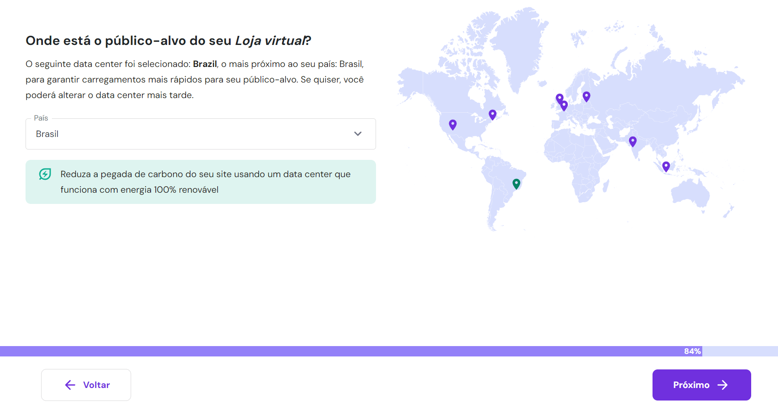This screenshot has width=778, height=407.
Task: Select the Netherlands data center pin
Action: point(564,105)
